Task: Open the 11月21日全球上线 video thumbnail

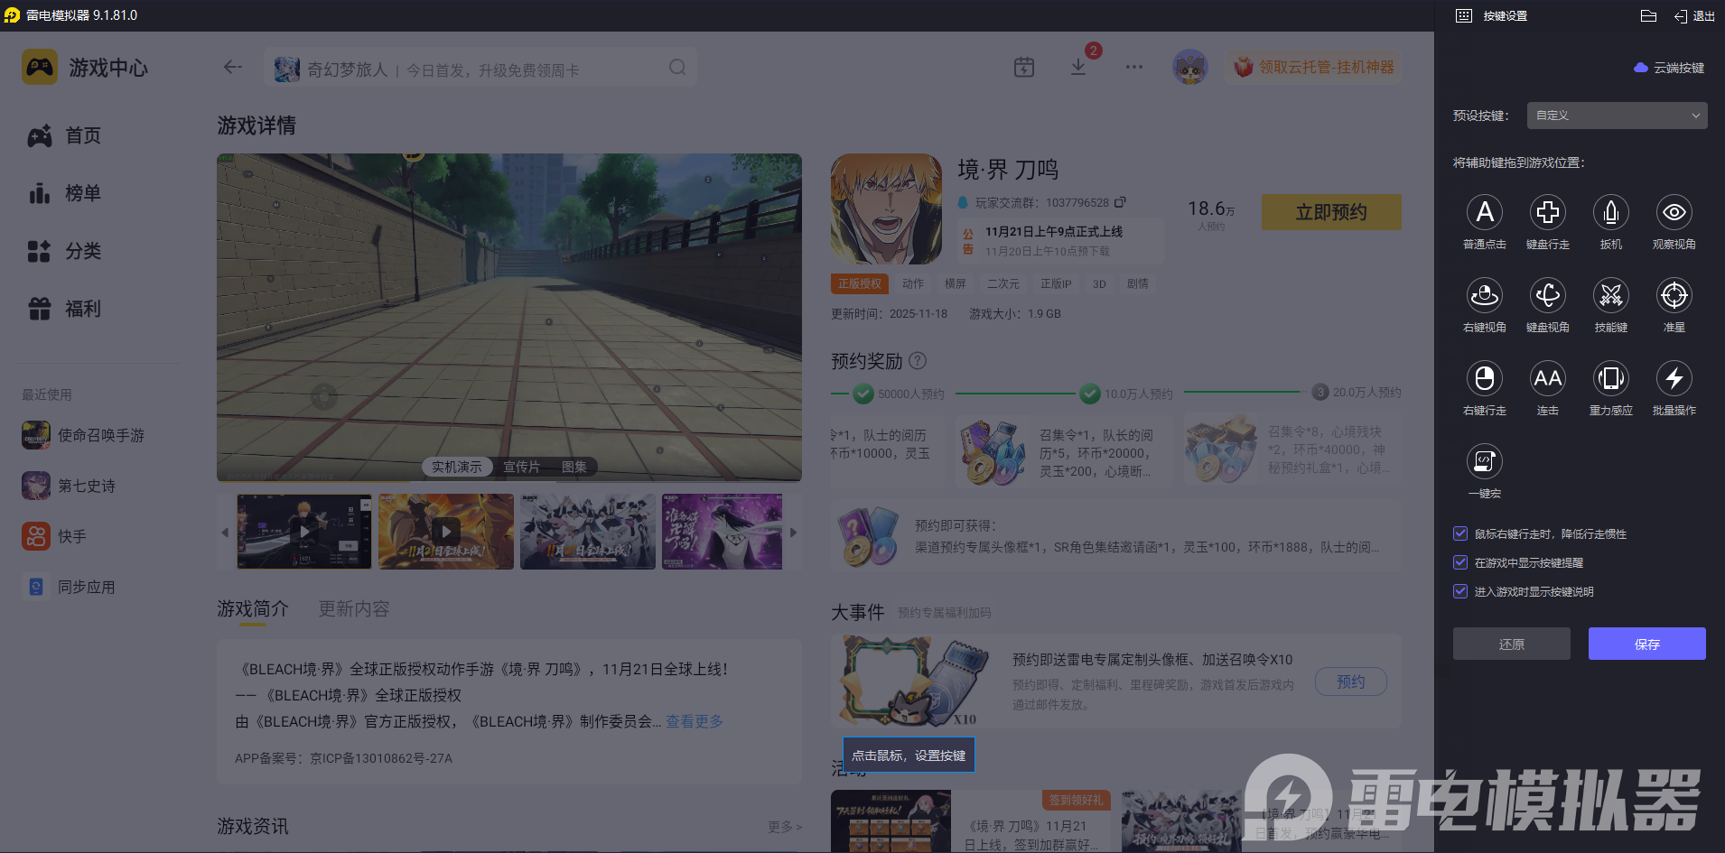Action: (446, 532)
